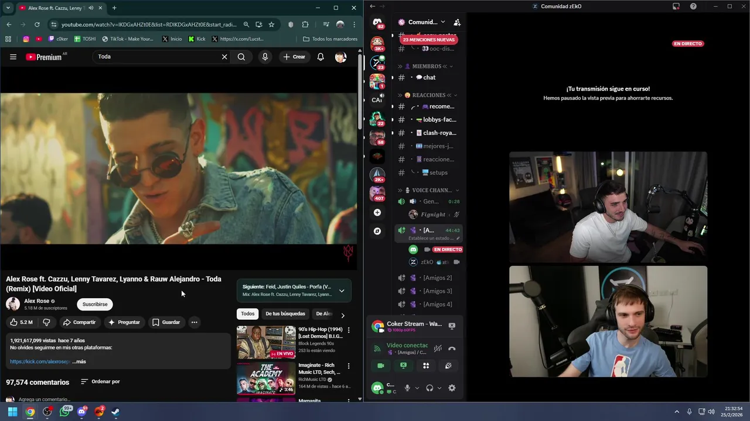Open Chrome extensions puzzle icon
Image resolution: width=750 pixels, height=421 pixels.
pyautogui.click(x=305, y=25)
